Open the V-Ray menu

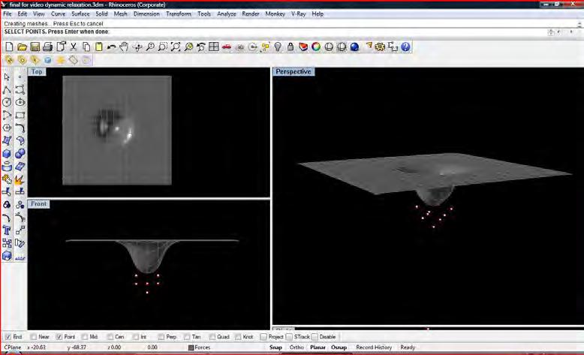(x=298, y=14)
